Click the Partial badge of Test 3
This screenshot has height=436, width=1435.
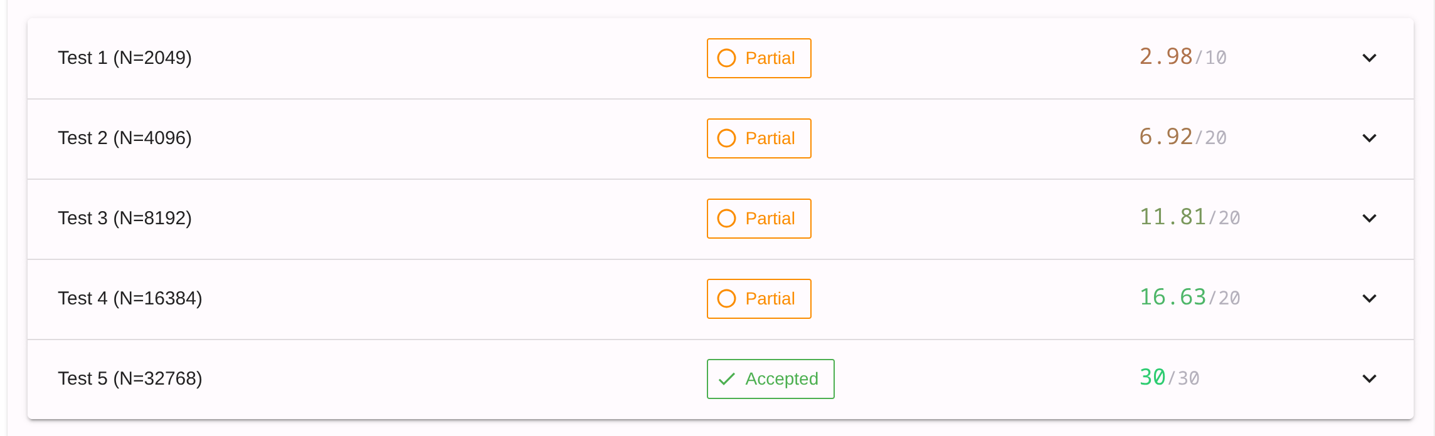pos(759,219)
